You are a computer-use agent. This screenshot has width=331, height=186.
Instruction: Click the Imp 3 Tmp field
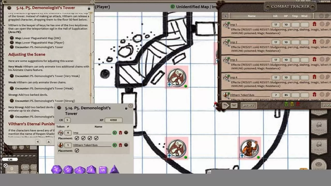click(x=295, y=60)
